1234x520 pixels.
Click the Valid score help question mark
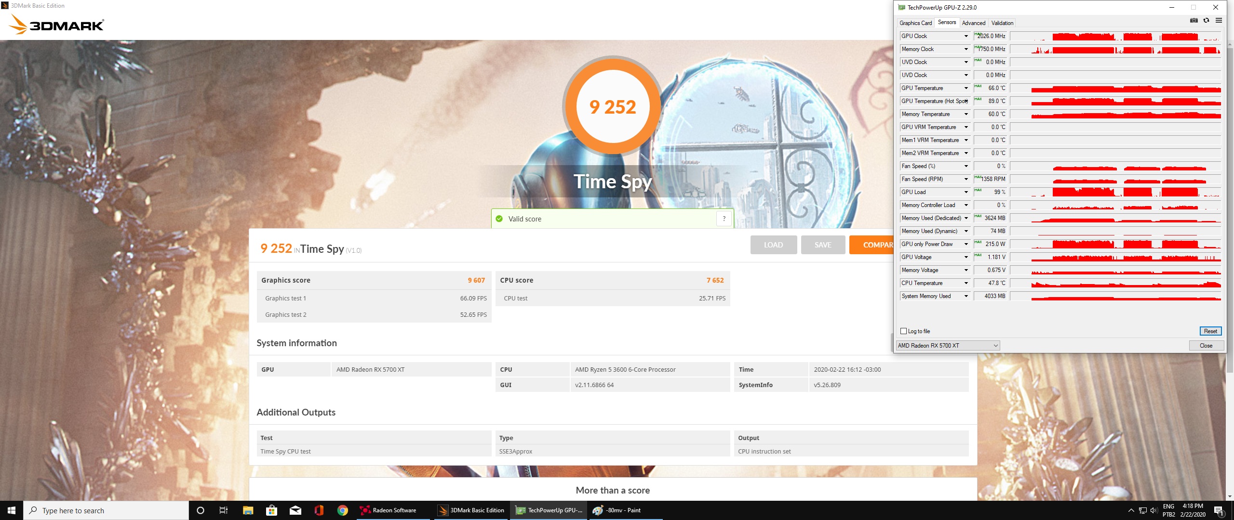(724, 219)
